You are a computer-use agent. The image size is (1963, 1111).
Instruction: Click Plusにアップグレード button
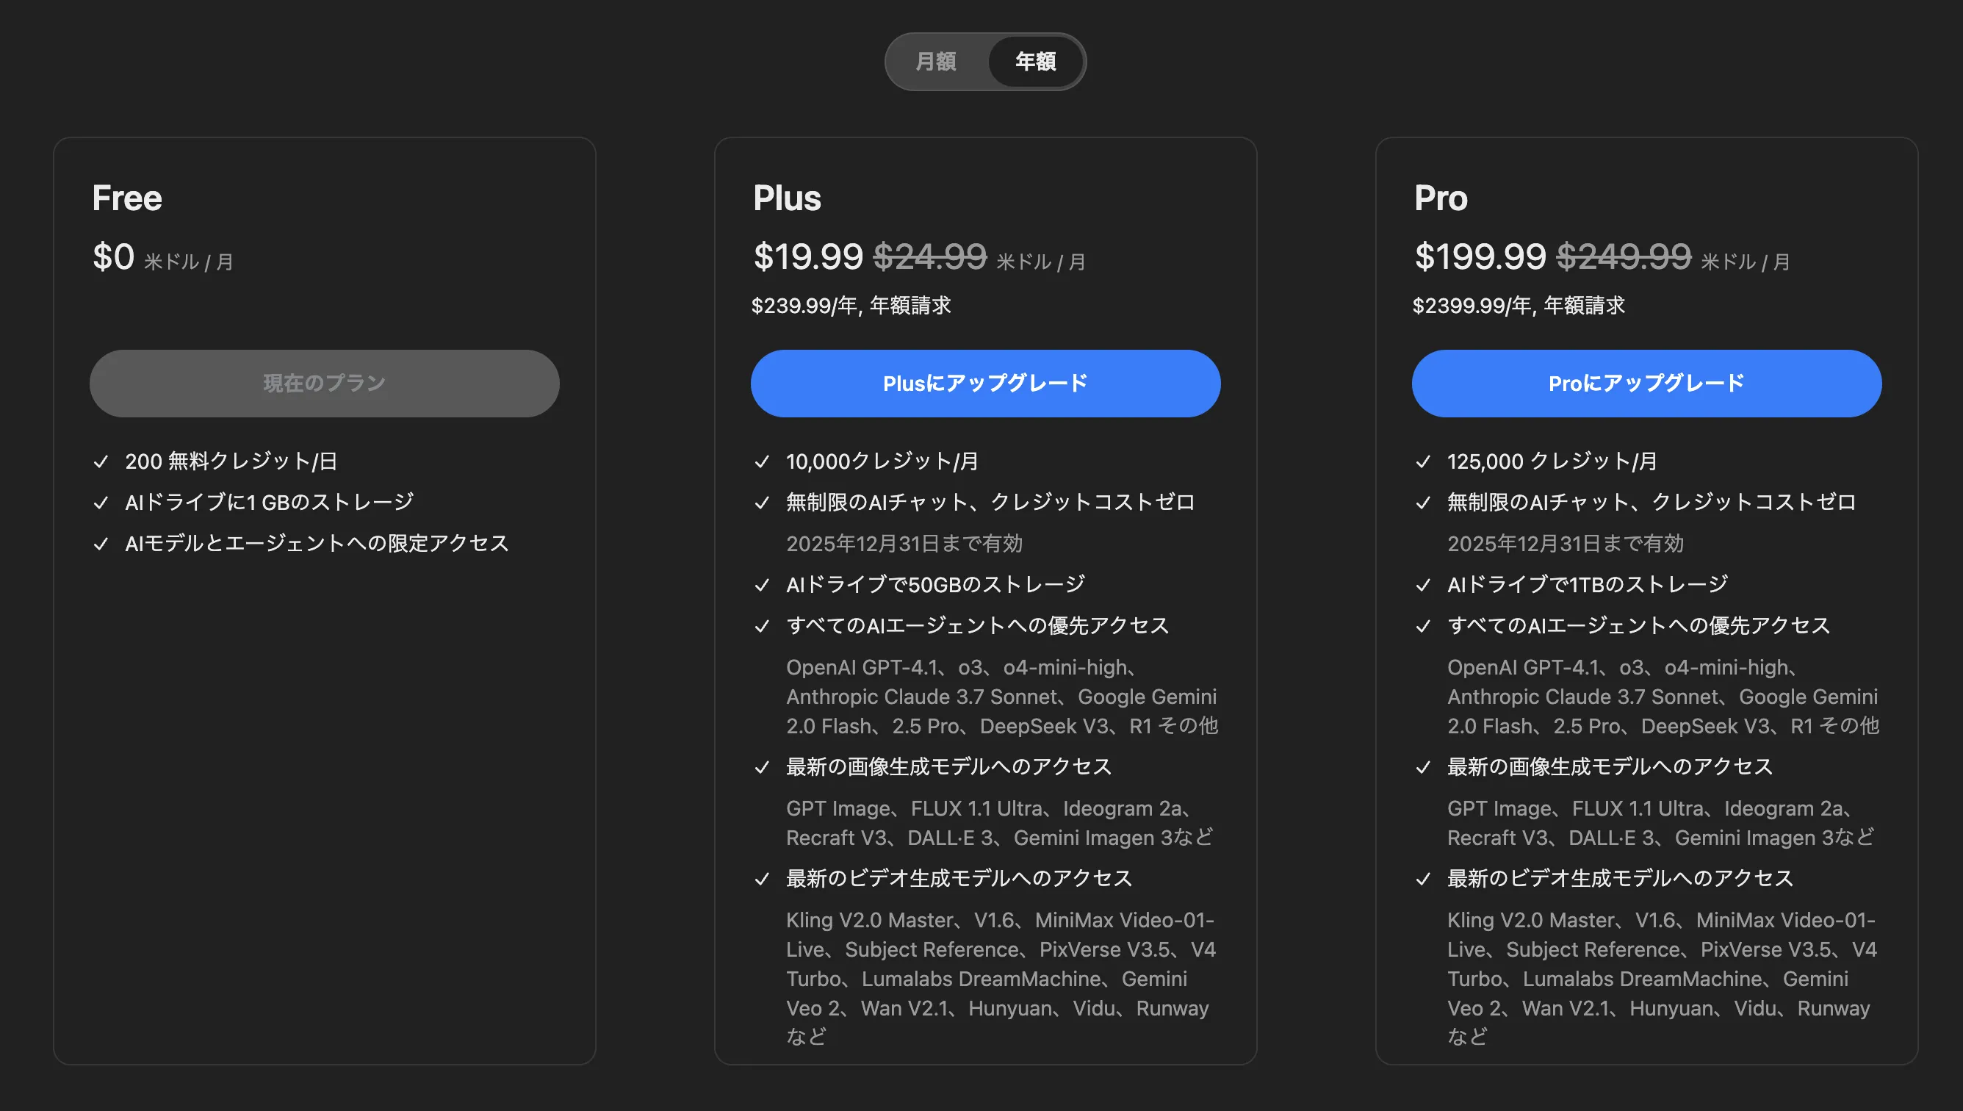(985, 383)
